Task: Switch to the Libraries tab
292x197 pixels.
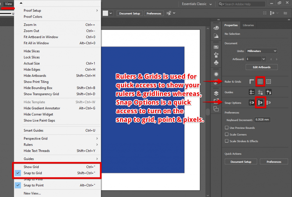Action: click(248, 25)
